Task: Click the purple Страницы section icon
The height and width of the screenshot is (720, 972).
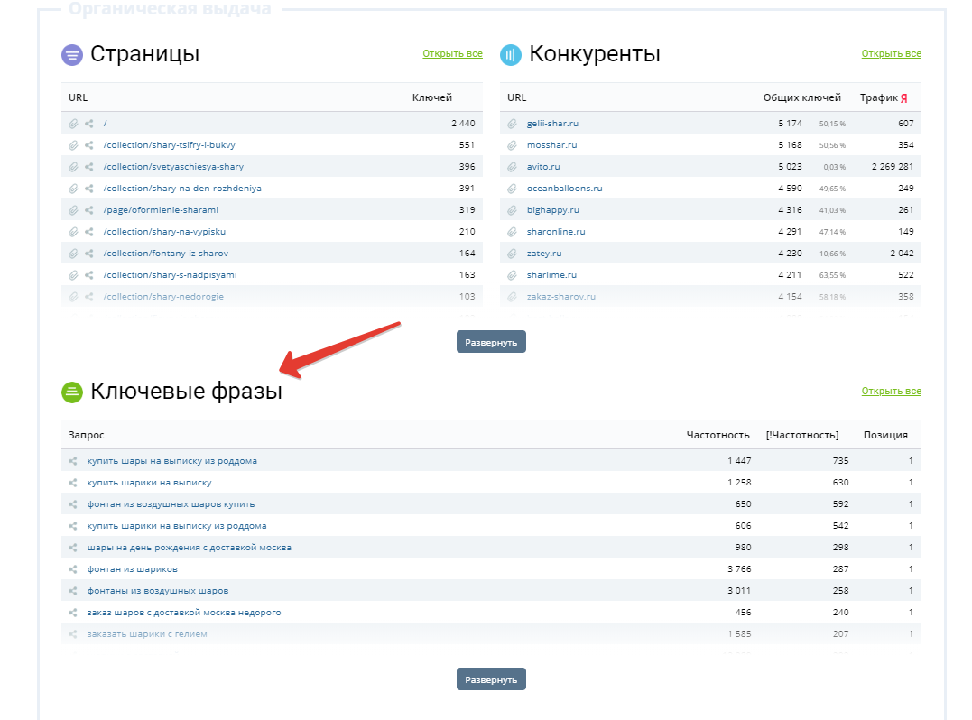Action: pyautogui.click(x=72, y=55)
